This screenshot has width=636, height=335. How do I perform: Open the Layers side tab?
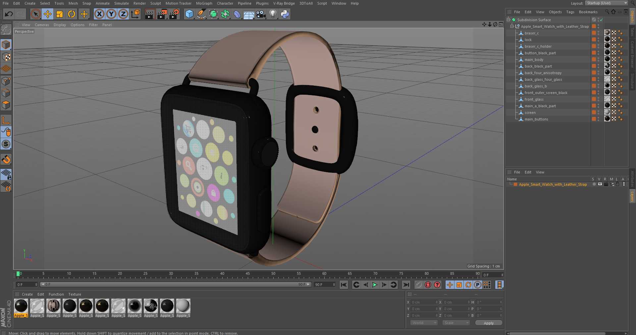coord(632,196)
